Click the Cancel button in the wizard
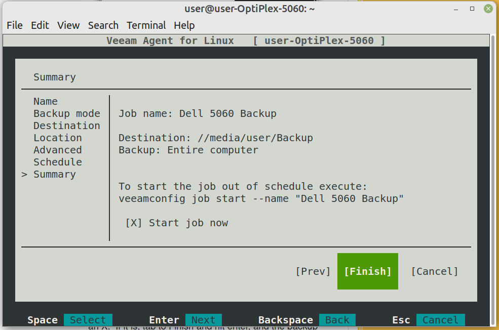Viewport: 499px width, 330px height. tap(434, 271)
